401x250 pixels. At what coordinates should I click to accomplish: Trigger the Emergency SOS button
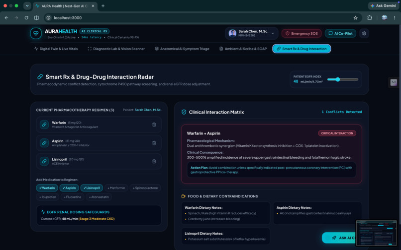point(301,33)
